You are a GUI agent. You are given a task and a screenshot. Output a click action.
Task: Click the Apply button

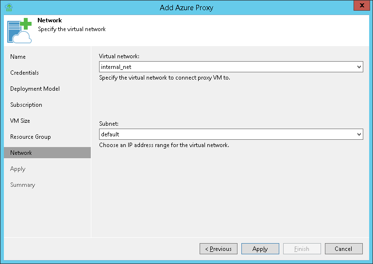coord(260,249)
